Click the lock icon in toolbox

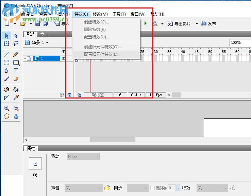[x=16, y=116]
